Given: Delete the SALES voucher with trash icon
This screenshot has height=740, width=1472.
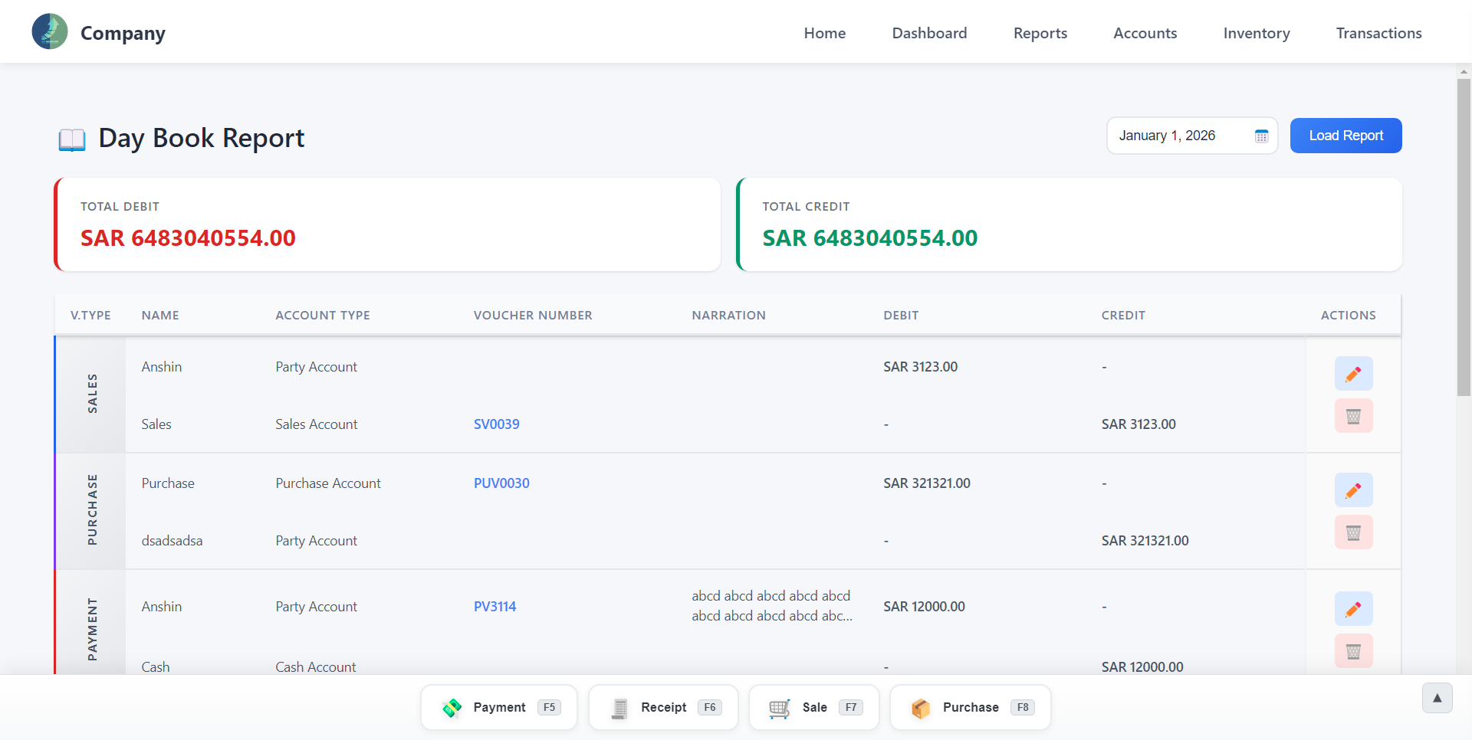Looking at the screenshot, I should tap(1353, 416).
